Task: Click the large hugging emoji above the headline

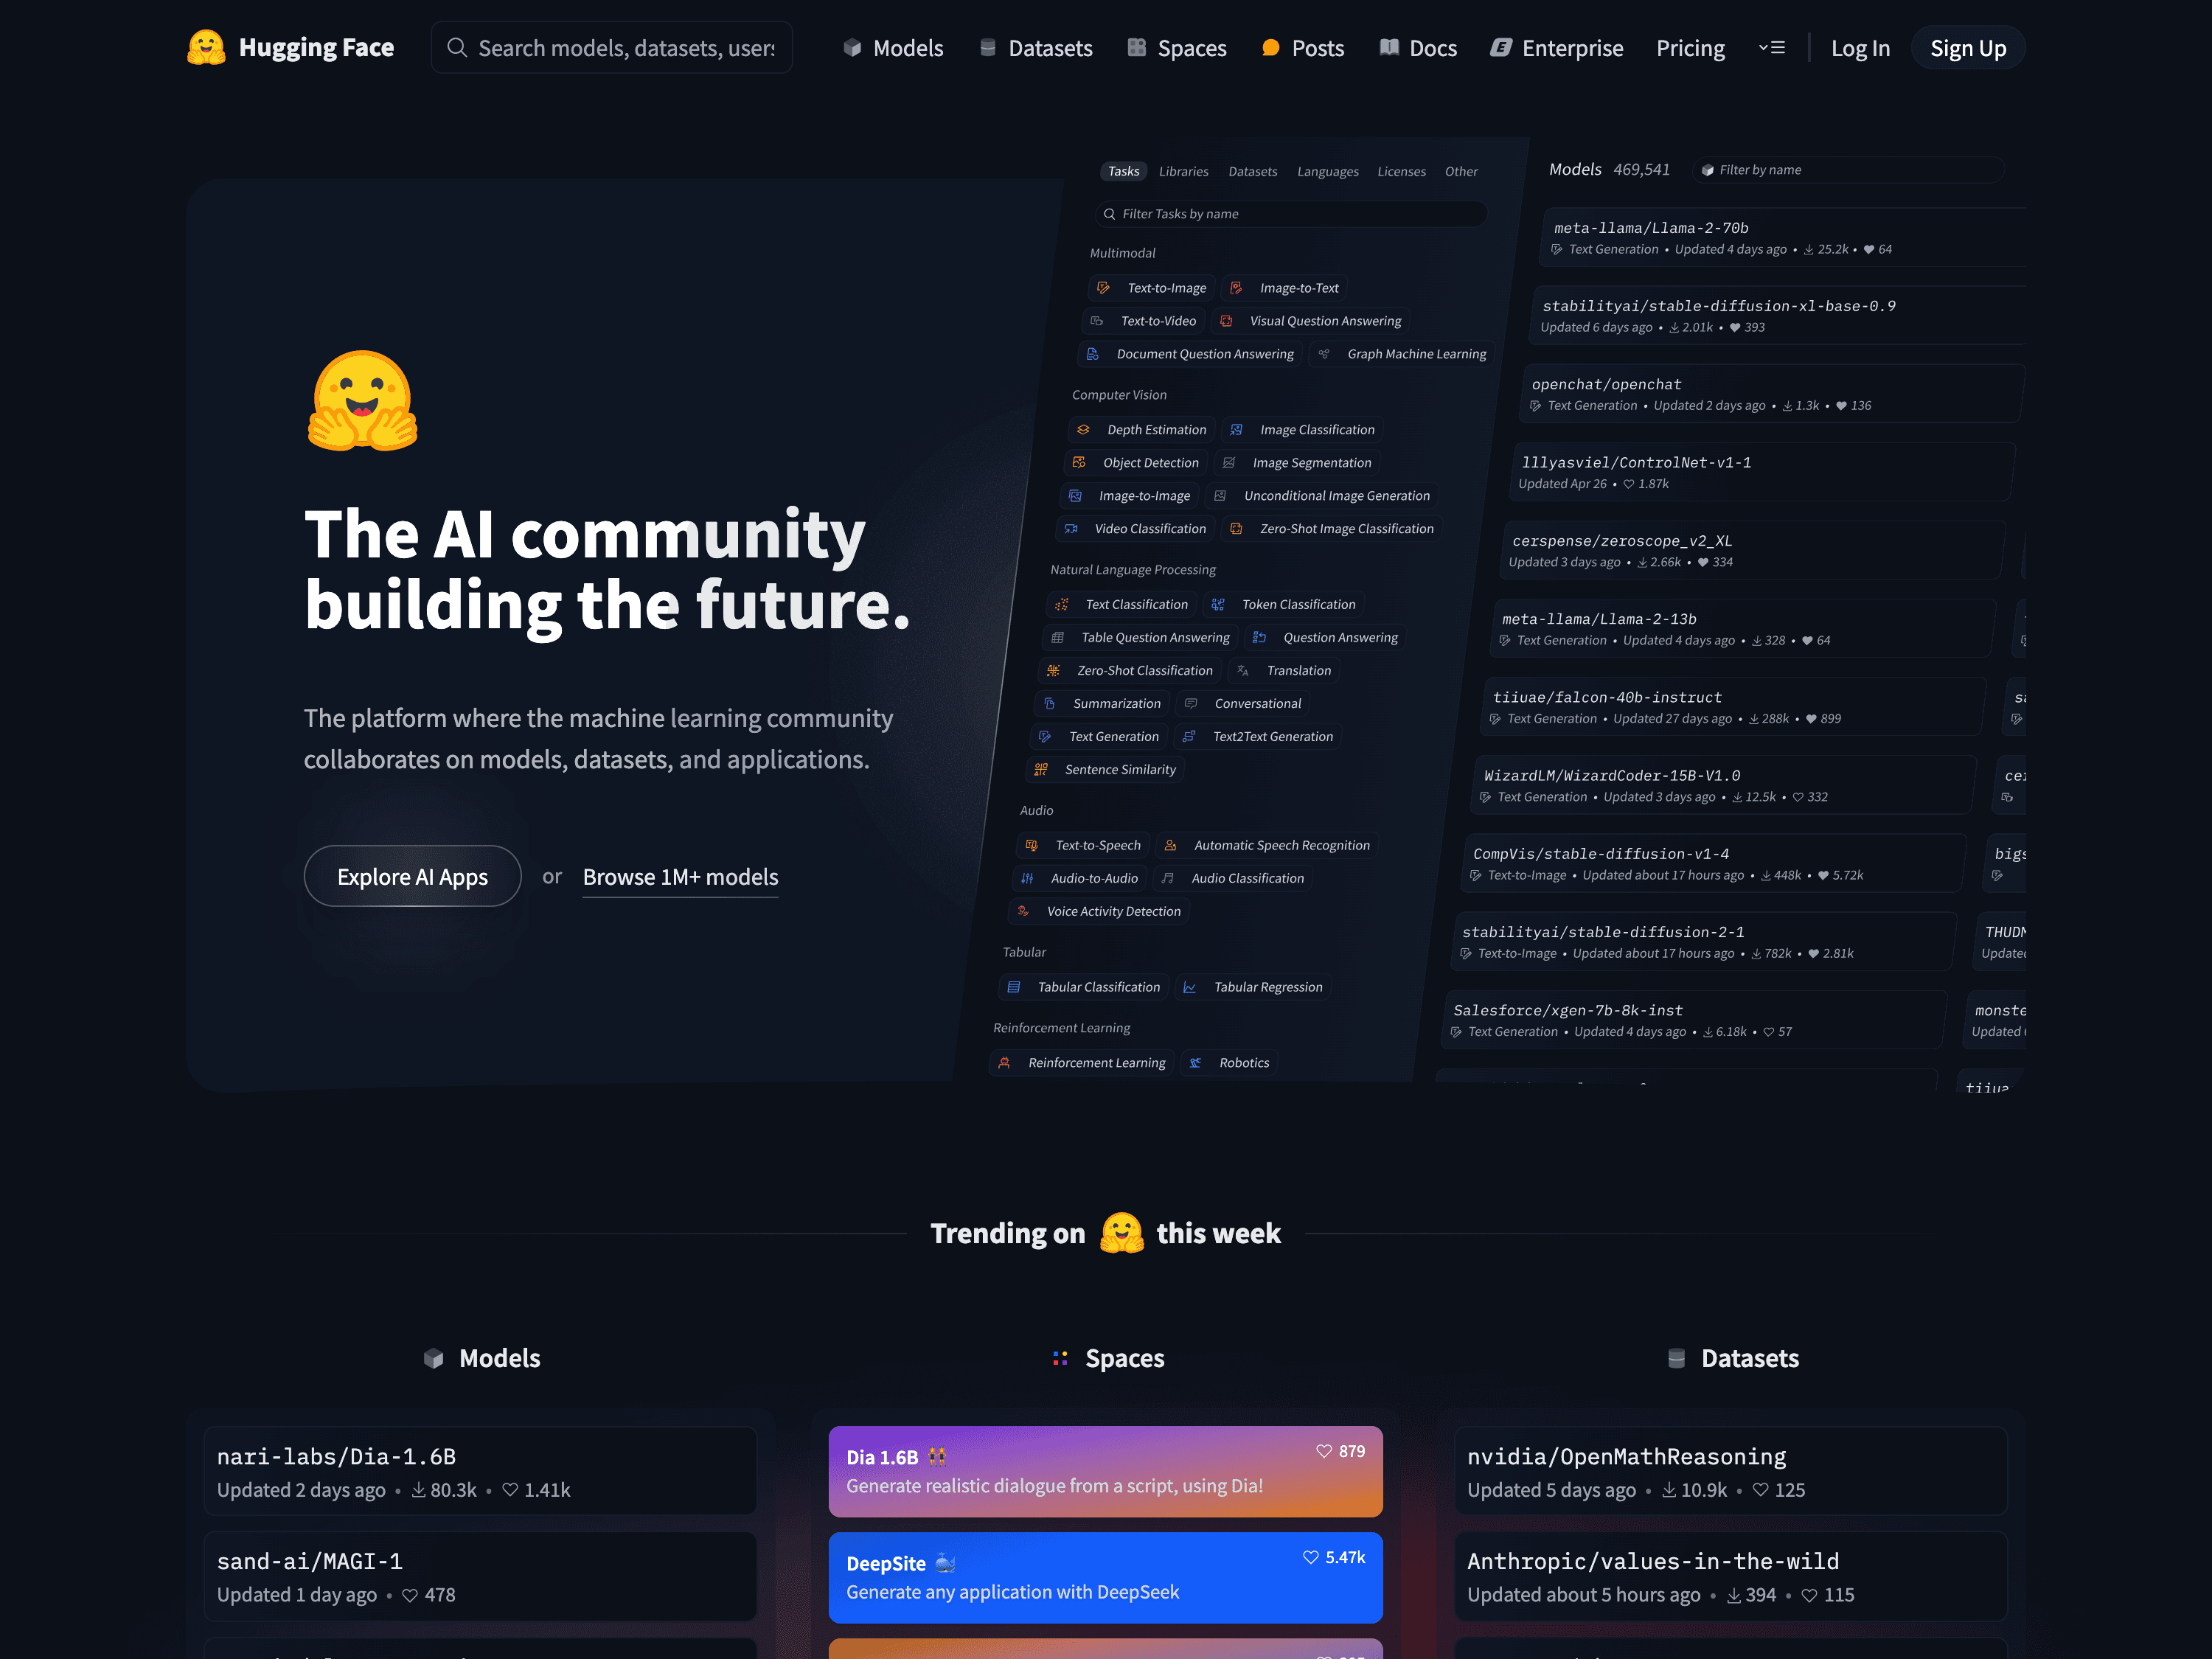Action: point(363,401)
